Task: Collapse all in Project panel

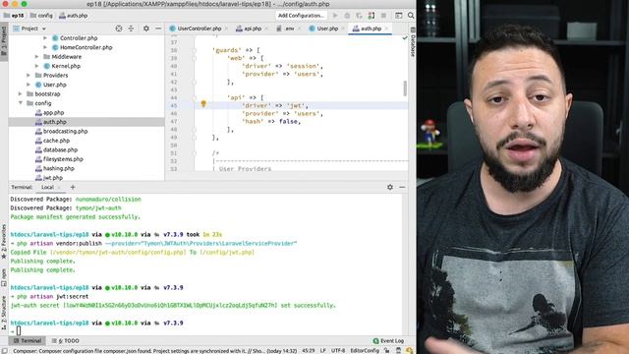Action: click(131, 29)
